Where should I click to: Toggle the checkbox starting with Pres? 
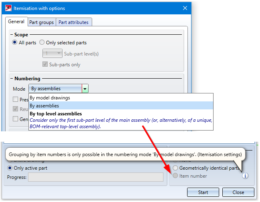click(15, 99)
